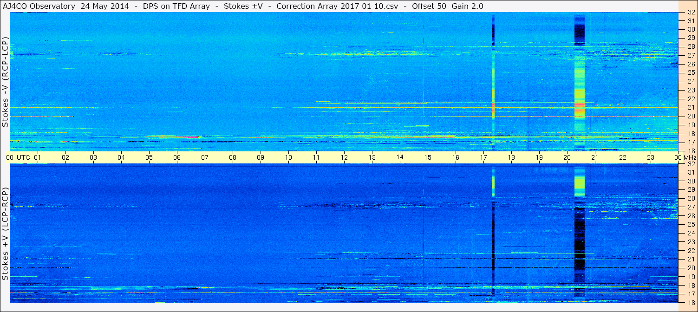Select the Stokes -V (RCP-LCP) axis label
Screen dimensions: 698x312
[5, 82]
